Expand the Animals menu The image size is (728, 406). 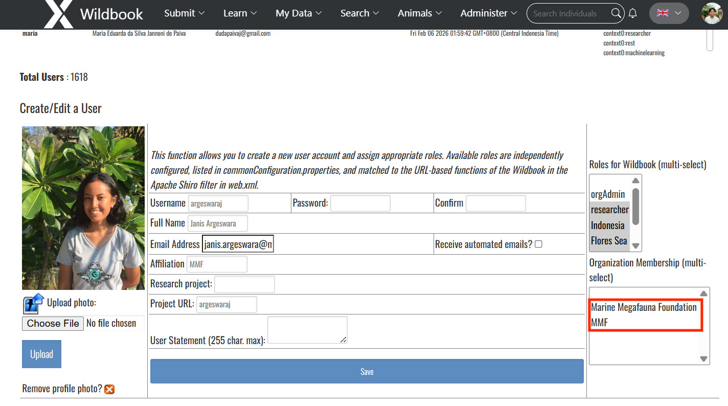tap(420, 13)
